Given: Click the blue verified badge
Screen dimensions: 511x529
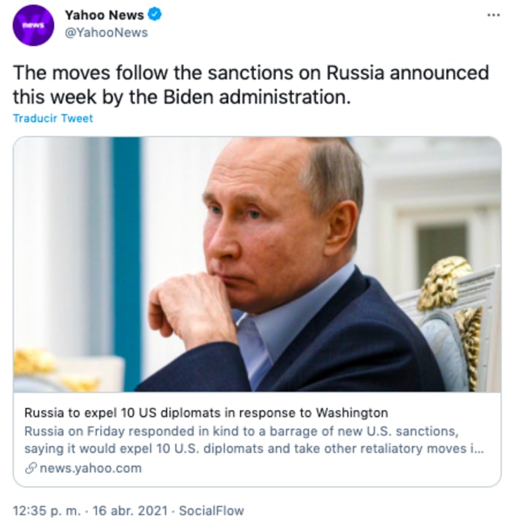Looking at the screenshot, I should click(x=157, y=15).
